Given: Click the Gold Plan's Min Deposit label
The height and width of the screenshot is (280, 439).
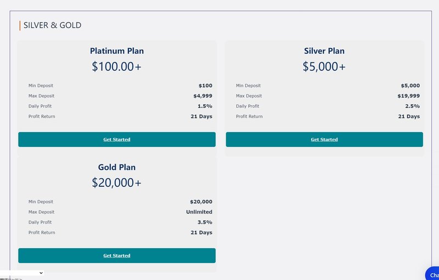Looking at the screenshot, I should click(x=41, y=202).
